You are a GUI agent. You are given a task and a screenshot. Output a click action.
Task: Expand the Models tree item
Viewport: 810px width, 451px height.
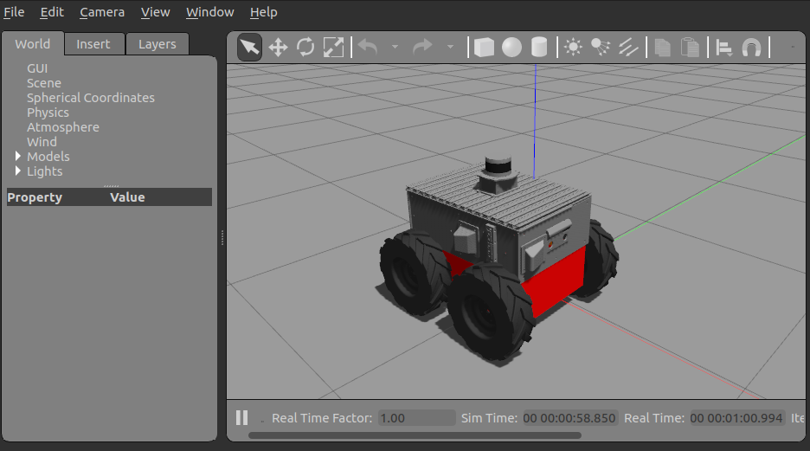[18, 157]
